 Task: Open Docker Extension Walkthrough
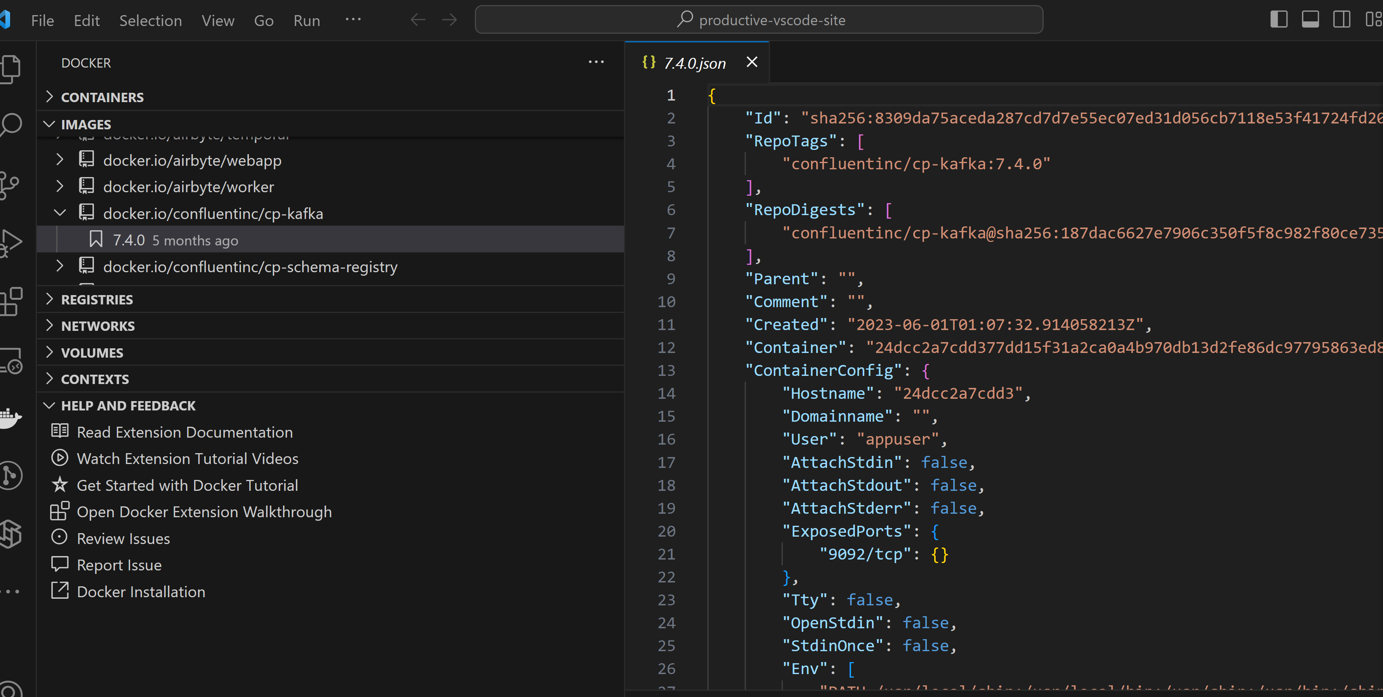[x=204, y=512]
